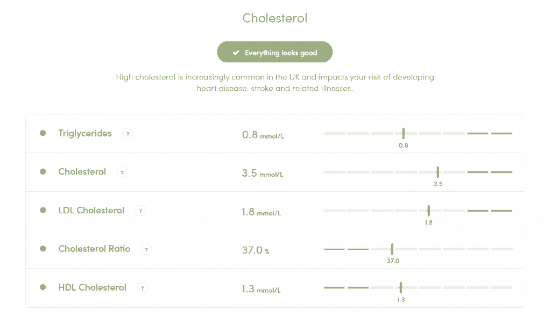Open the HDL Cholesterol row label
Image resolution: width=551 pixels, height=325 pixels.
(92, 287)
